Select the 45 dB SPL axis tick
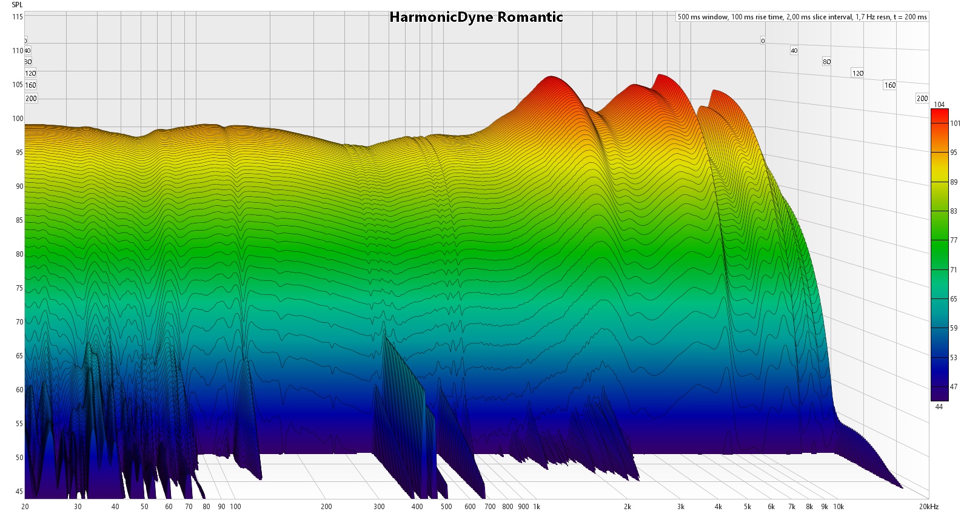Viewport: 964px width, 514px height. [x=19, y=492]
